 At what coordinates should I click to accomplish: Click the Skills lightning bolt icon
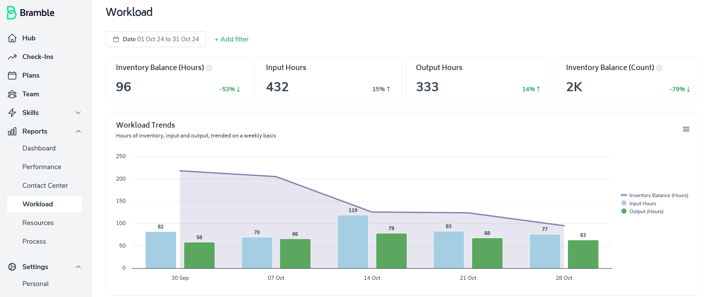tap(12, 113)
